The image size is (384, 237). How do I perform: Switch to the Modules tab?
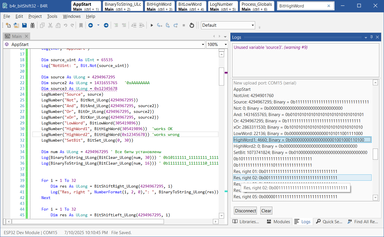(x=278, y=222)
